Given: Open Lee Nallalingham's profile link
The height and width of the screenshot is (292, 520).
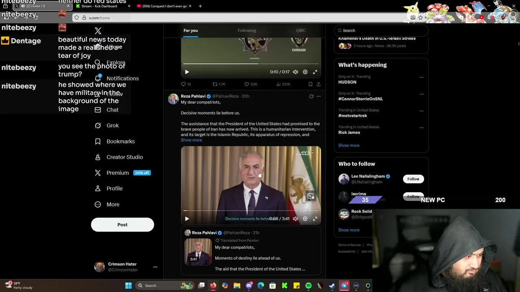Looking at the screenshot, I should (x=368, y=176).
